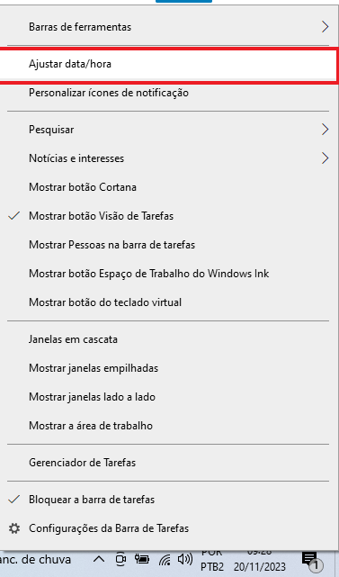Click the Meet Now camera tray icon
Viewport: 339px width, 577px height.
(120, 559)
